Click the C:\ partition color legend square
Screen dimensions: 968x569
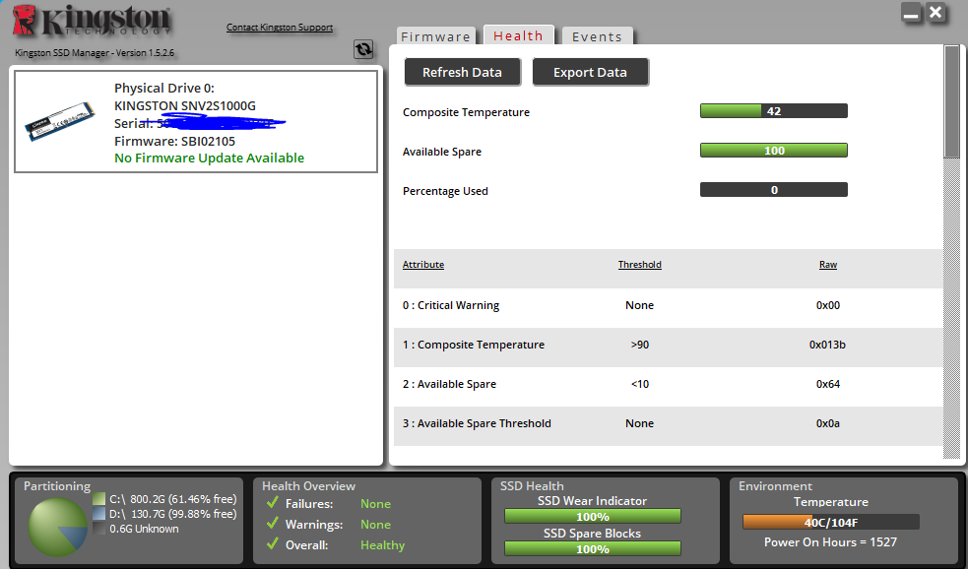(98, 499)
